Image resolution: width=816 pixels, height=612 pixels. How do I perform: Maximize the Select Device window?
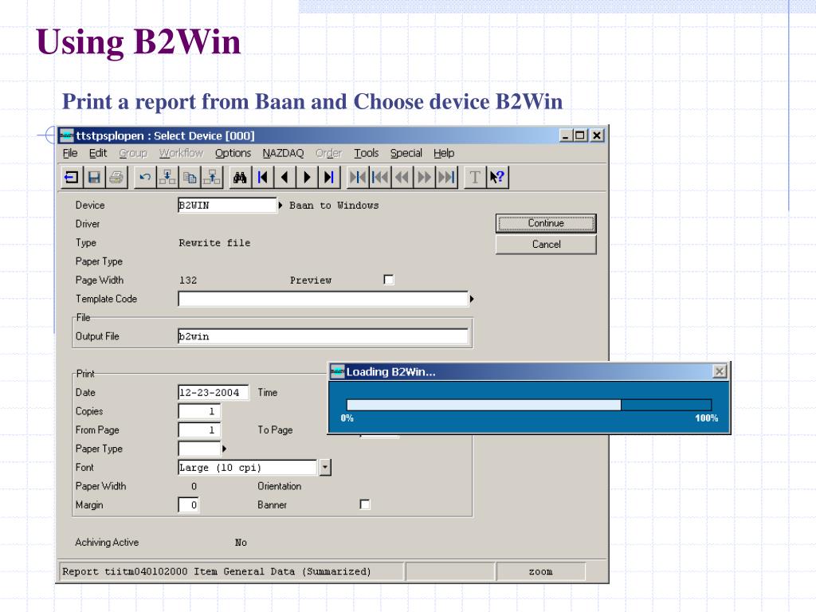pos(580,135)
